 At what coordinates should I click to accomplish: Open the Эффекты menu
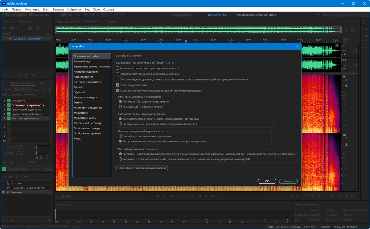tap(58, 10)
